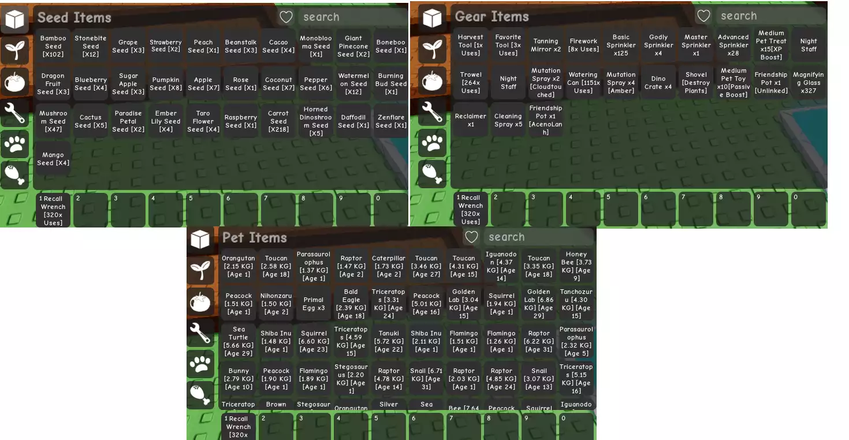Select the Primal Egg x3 item
Screen dimensions: 849x440
pos(314,304)
